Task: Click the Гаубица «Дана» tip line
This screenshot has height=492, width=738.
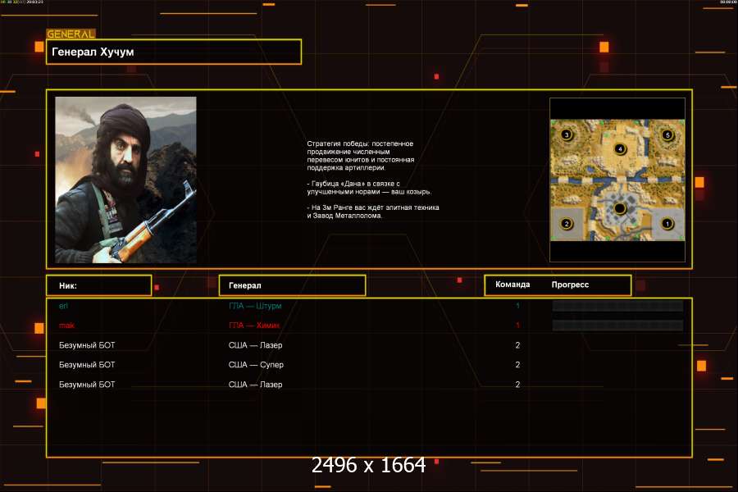Action: coord(369,188)
